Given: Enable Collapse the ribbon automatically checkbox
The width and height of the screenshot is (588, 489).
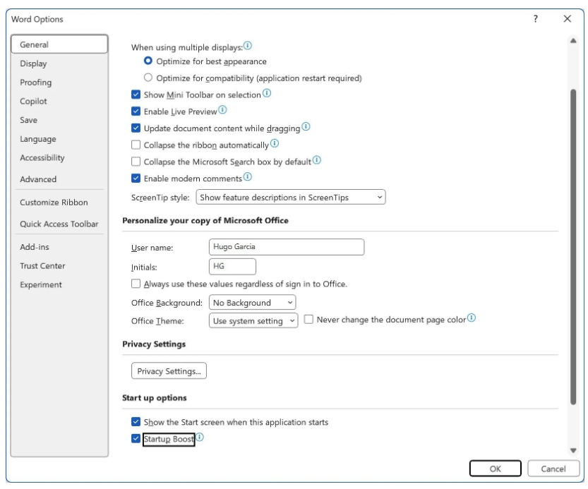Looking at the screenshot, I should (x=136, y=145).
